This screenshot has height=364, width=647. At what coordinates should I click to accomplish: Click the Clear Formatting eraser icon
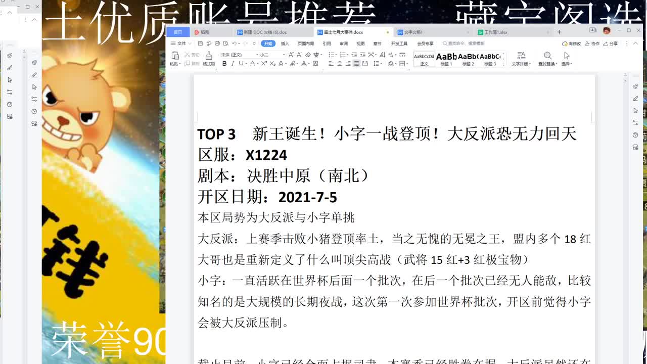pyautogui.click(x=308, y=55)
